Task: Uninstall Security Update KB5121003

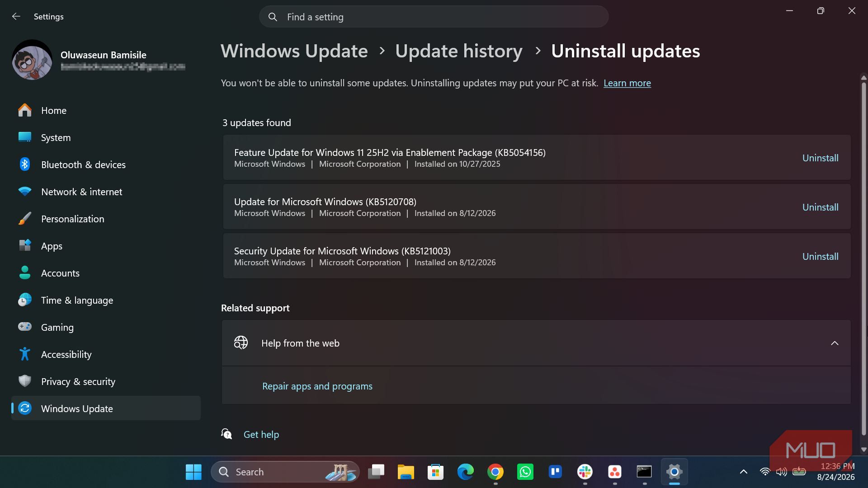Action: tap(820, 256)
